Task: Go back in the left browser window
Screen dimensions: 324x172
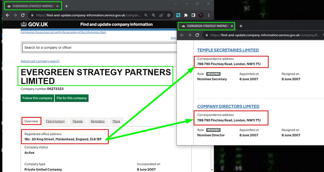Action: click(x=8, y=15)
